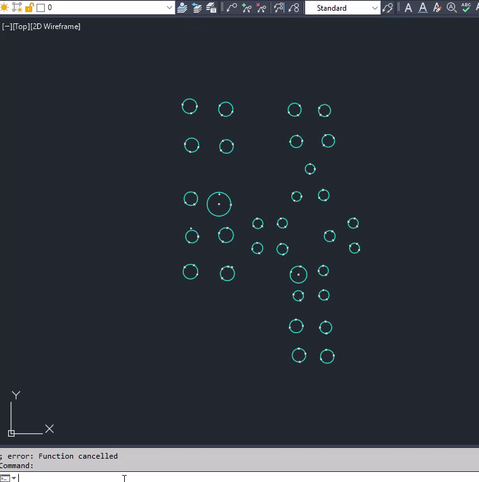Toggle freeze in viewport for layer 0
Viewport: 479px width, 482px height.
pyautogui.click(x=17, y=8)
